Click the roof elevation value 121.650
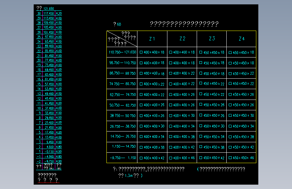Screen dimensions: 292x189 click(x=48, y=8)
